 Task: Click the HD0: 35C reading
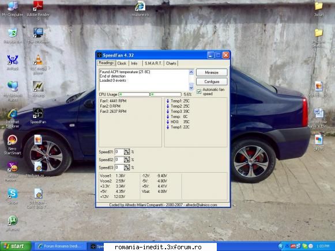click(x=180, y=122)
